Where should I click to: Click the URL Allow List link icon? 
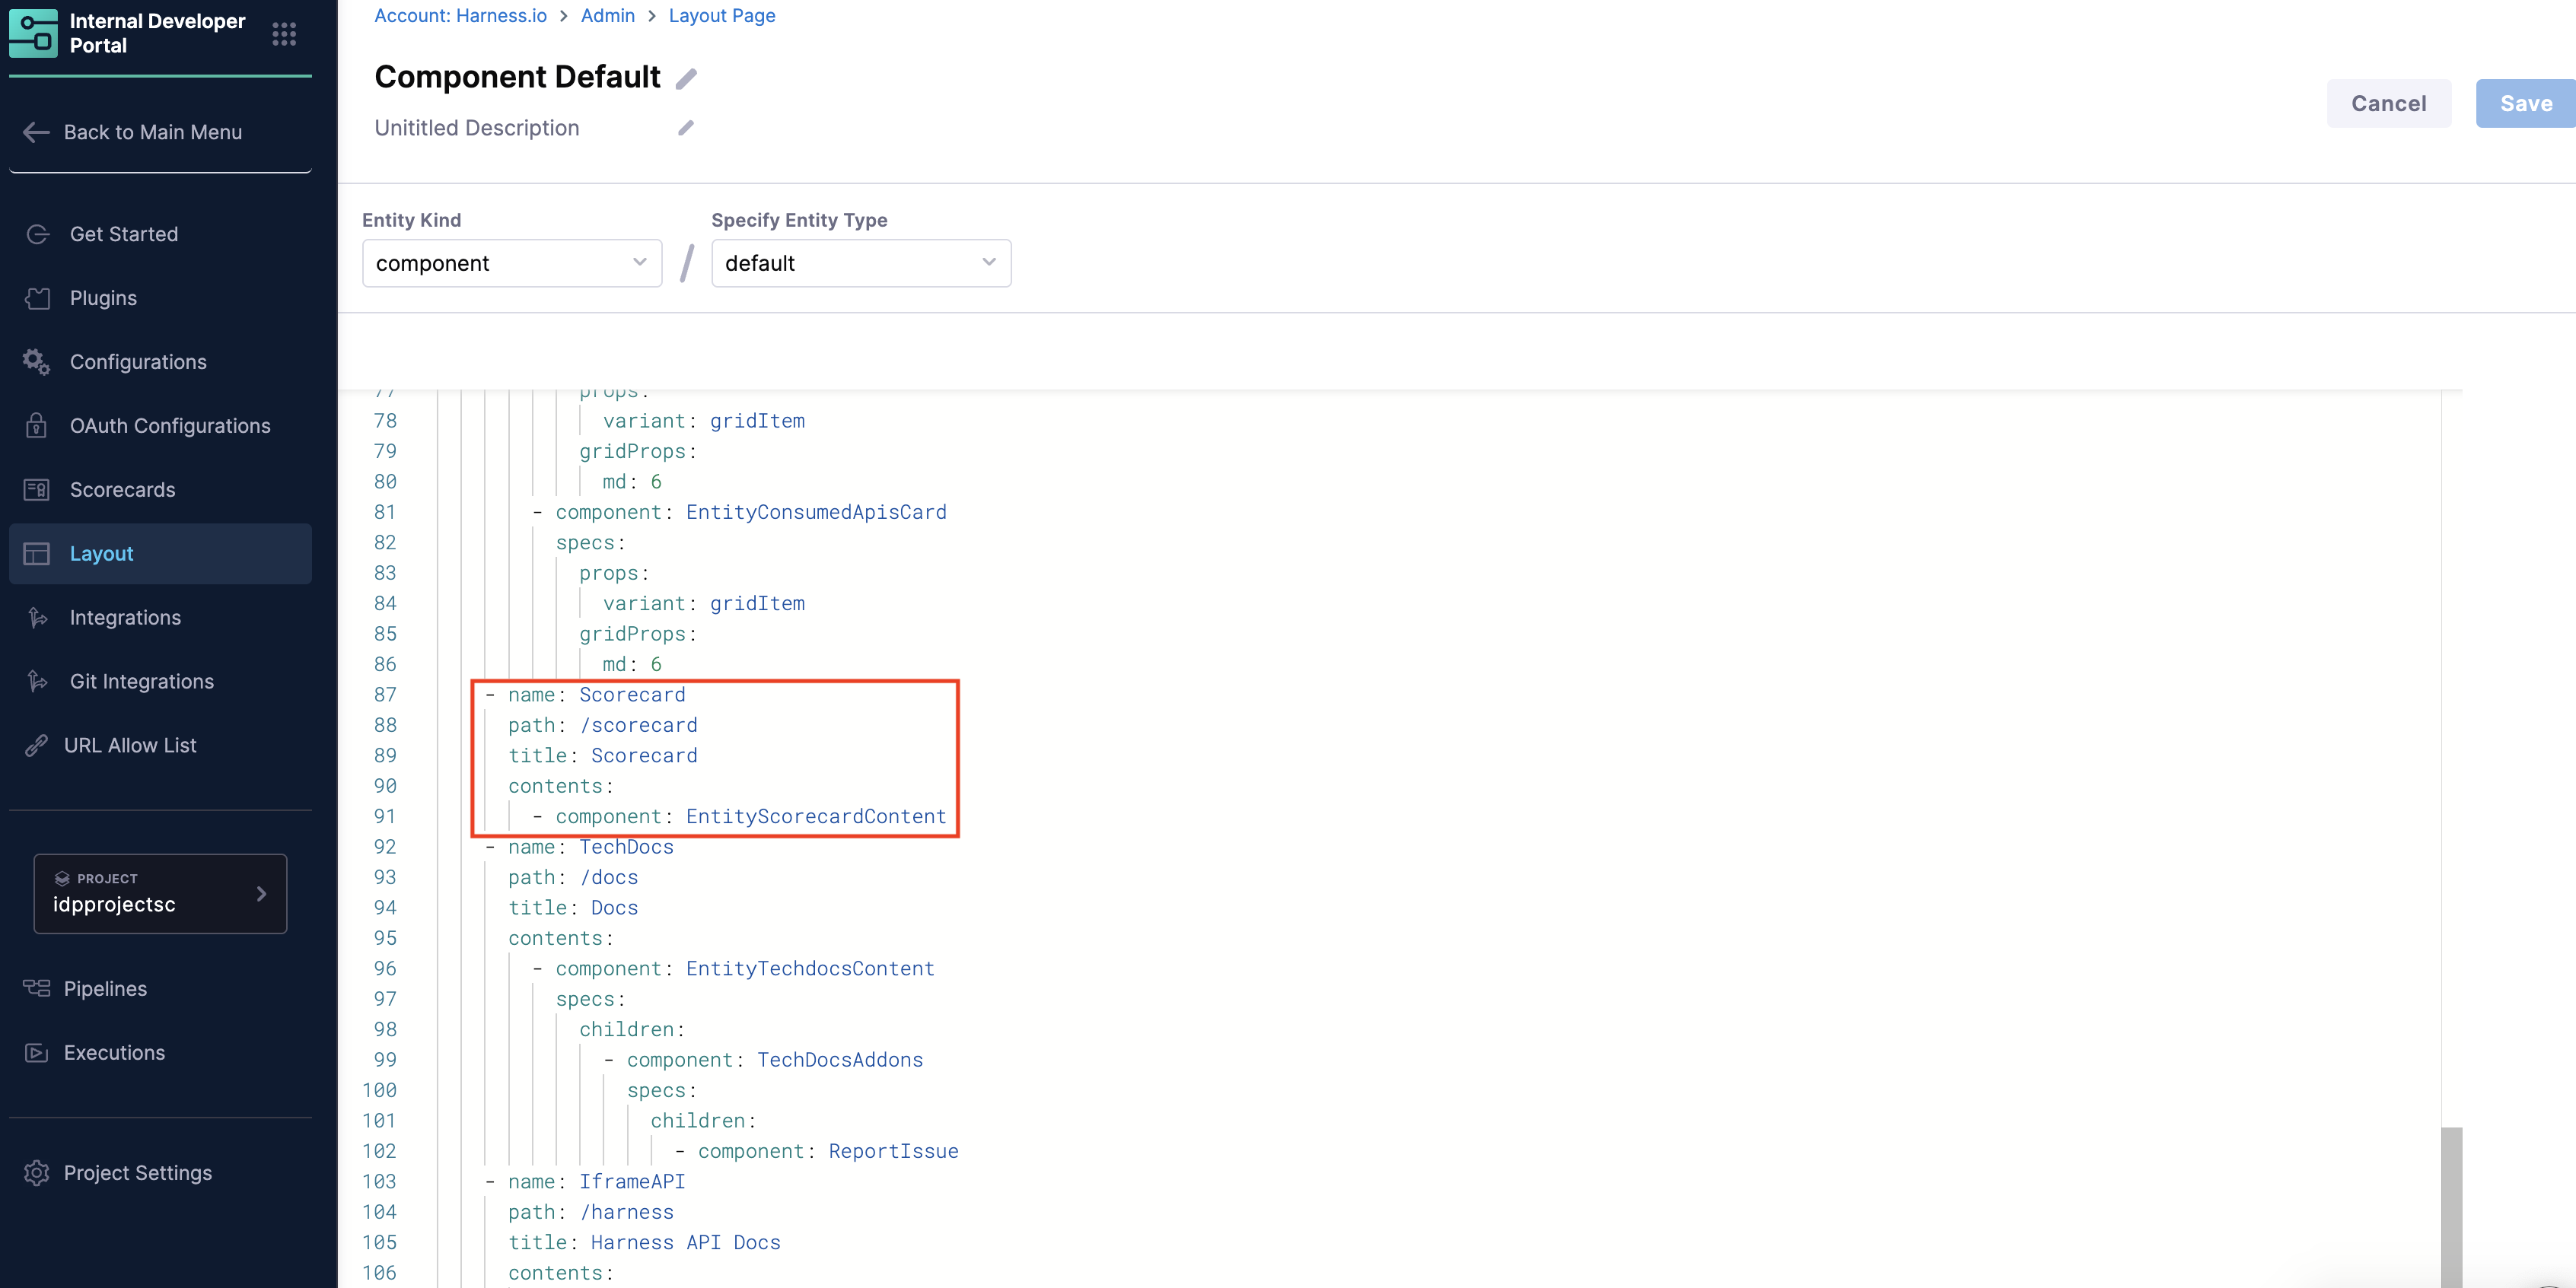coord(37,746)
